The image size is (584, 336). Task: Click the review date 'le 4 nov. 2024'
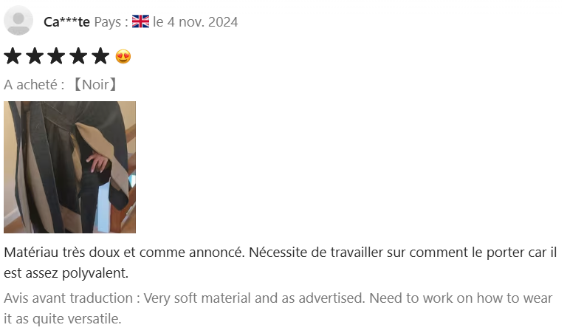(195, 21)
